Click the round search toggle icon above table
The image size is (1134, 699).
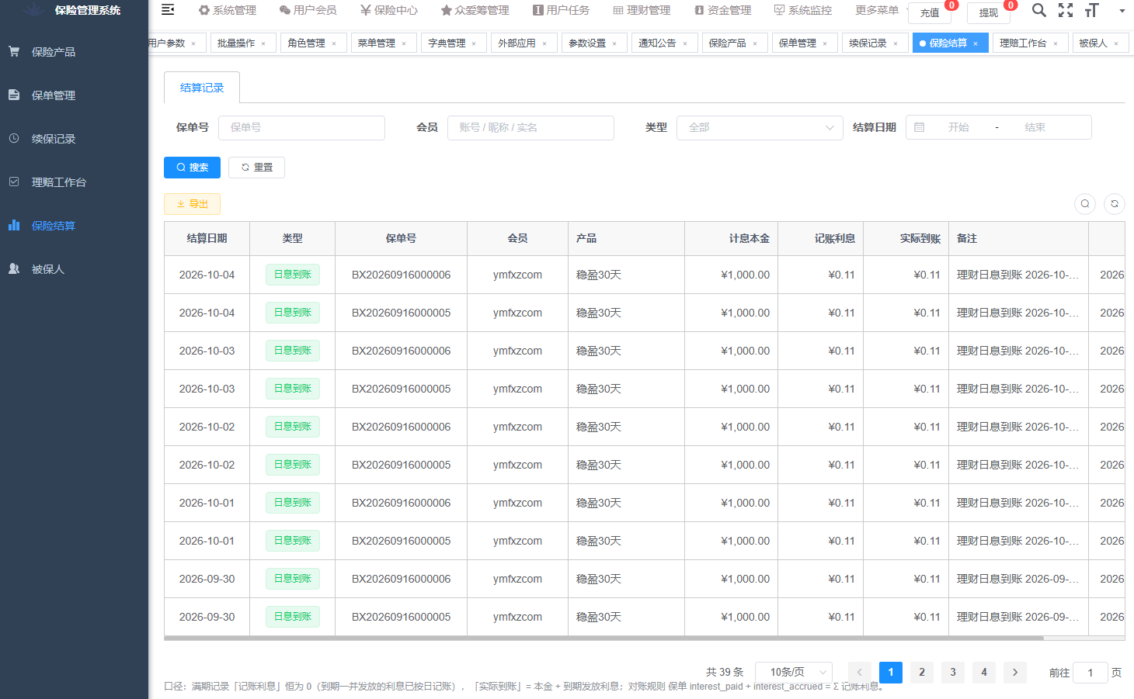click(1085, 204)
